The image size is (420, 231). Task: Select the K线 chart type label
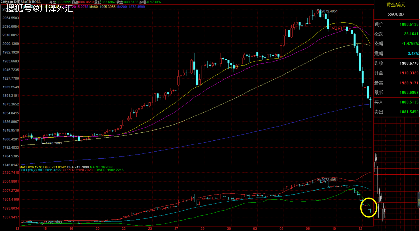17,2
